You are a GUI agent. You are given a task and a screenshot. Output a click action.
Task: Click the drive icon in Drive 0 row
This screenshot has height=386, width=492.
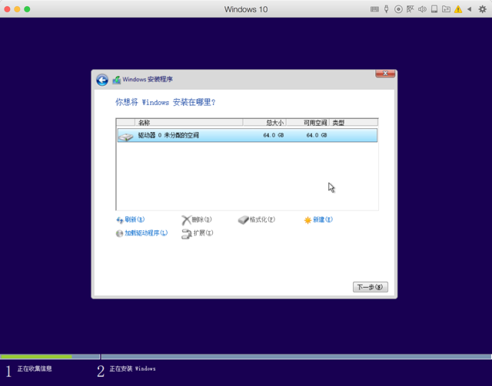[x=126, y=137]
